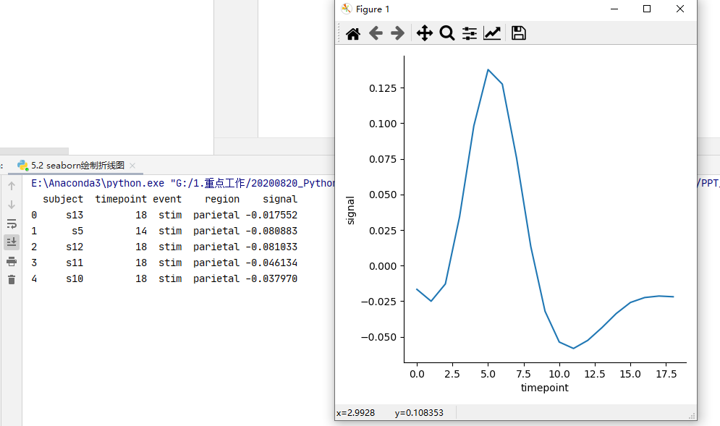720x426 pixels.
Task: Click the 'signal' y-axis label on plot
Action: (350, 210)
